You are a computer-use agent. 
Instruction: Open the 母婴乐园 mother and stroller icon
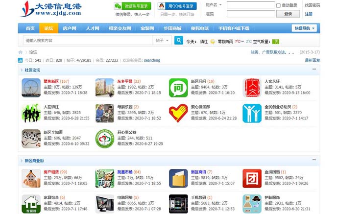pos(105,113)
